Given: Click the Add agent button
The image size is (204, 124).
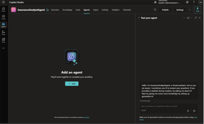Looking at the screenshot, I should [x=72, y=84].
